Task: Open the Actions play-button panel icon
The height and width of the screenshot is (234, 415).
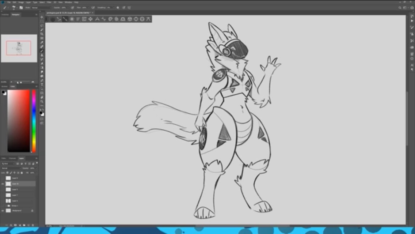Action: (412, 21)
